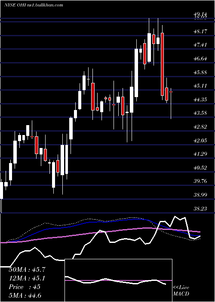Click the 42.05 price axis label
The image size is (215, 302).
(200, 140)
